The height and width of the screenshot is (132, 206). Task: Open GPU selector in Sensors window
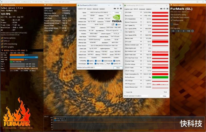click(136, 96)
